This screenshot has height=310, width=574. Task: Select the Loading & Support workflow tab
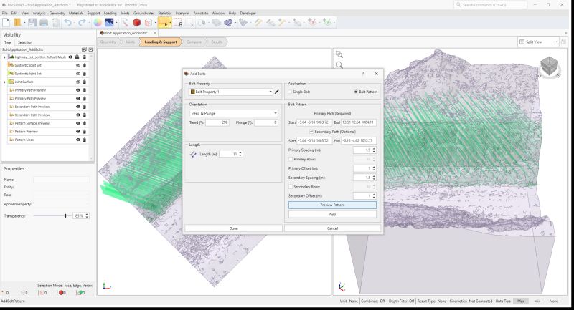point(161,42)
